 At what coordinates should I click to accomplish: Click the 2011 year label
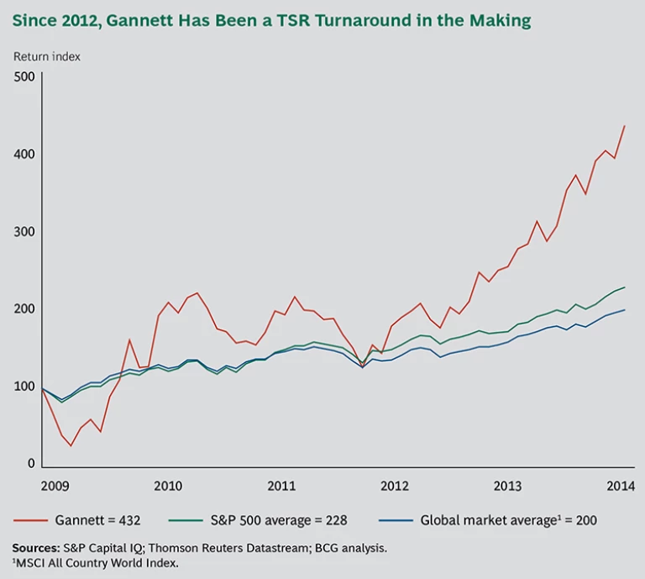pyautogui.click(x=281, y=486)
